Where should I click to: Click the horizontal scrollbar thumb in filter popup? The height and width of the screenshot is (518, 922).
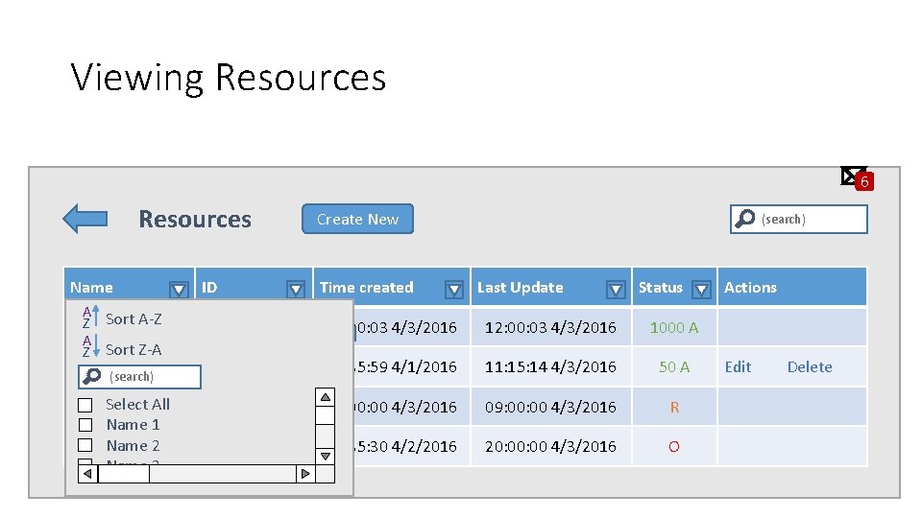[x=125, y=473]
